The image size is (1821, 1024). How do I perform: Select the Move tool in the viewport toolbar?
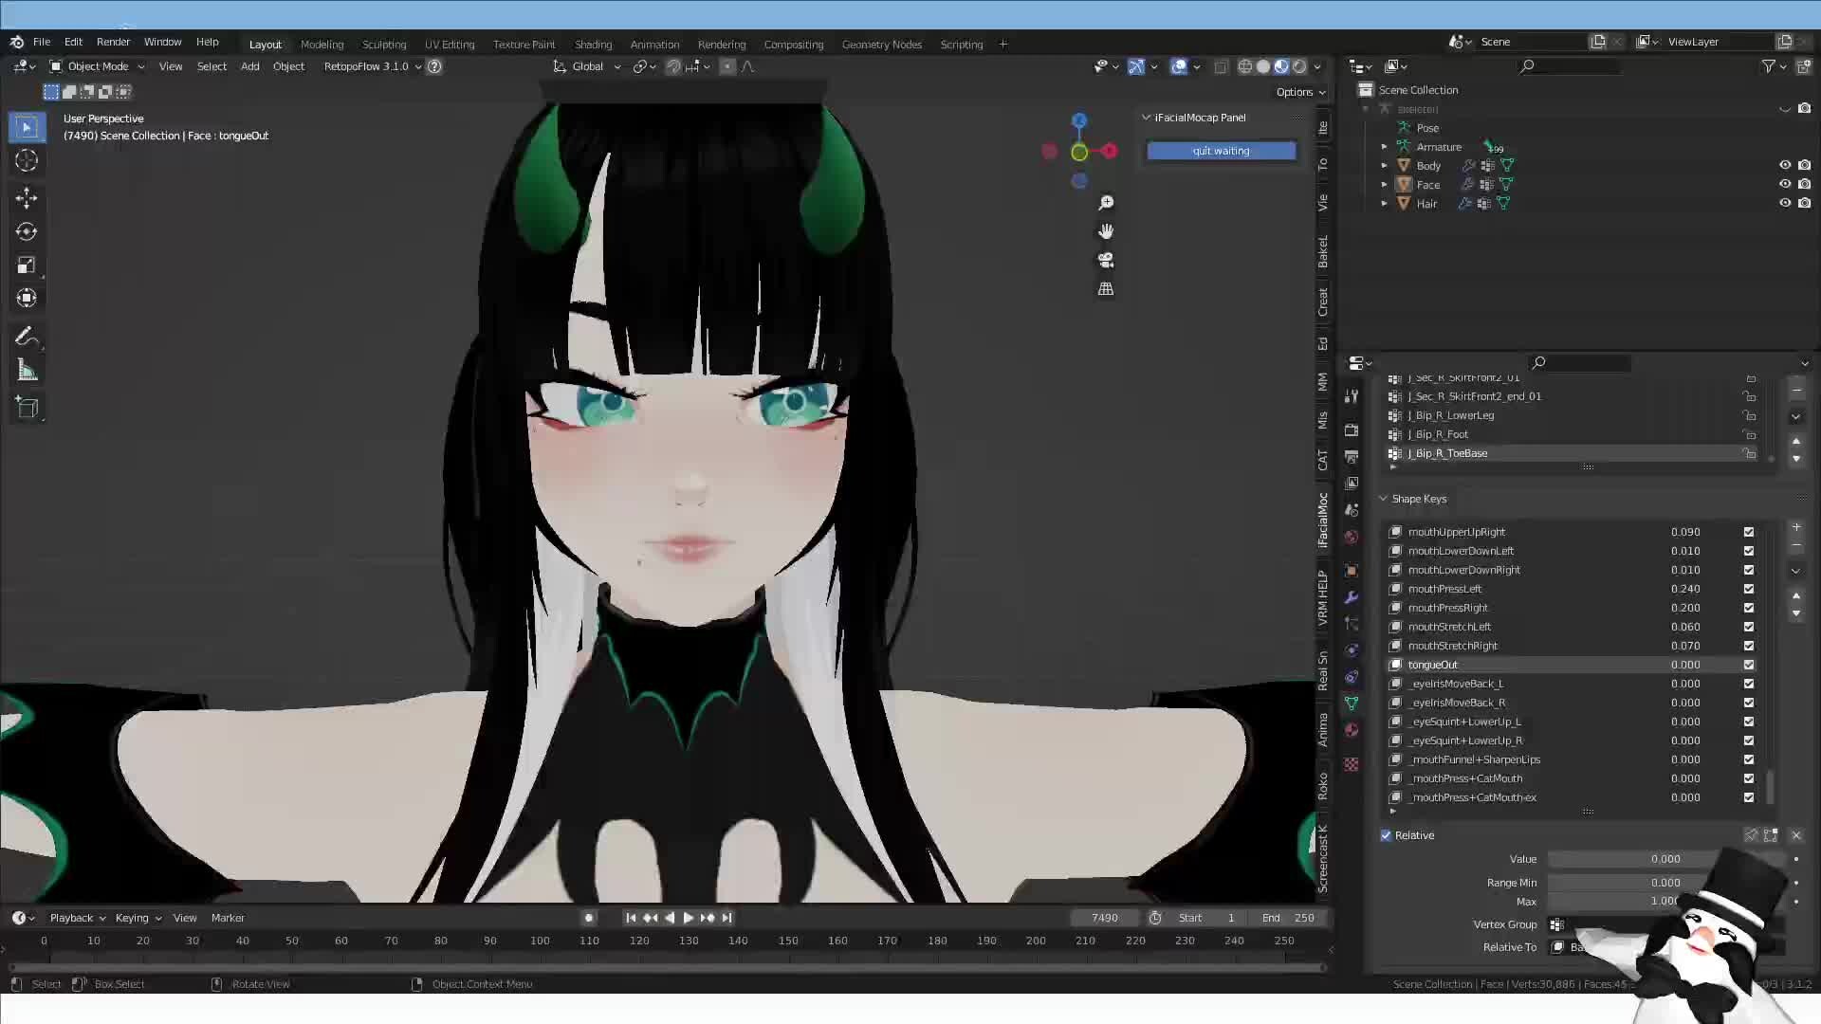26,197
